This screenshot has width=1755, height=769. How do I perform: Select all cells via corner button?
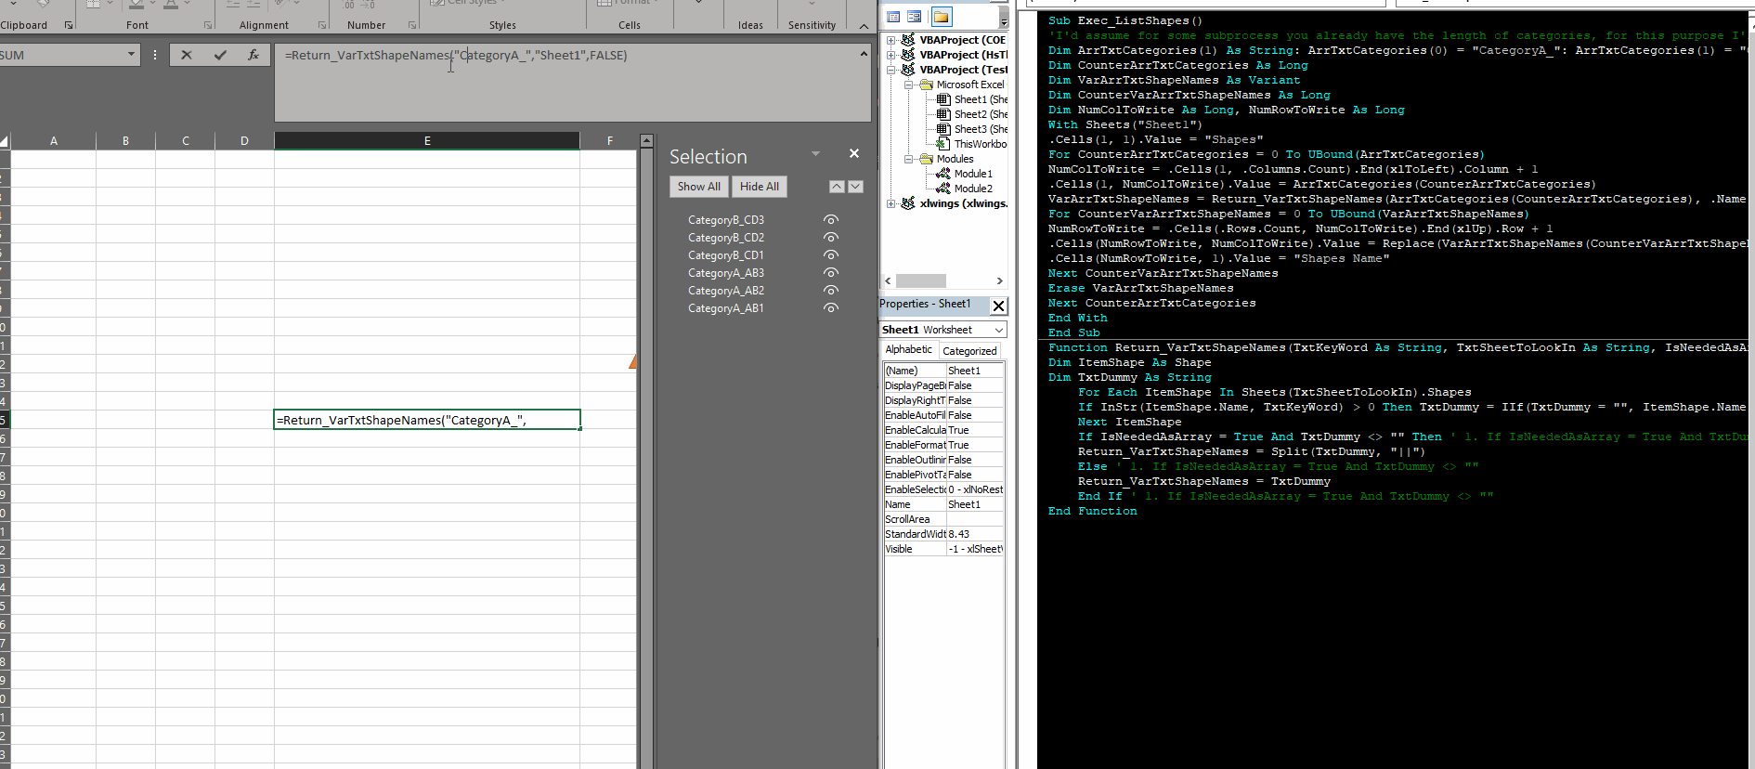5,141
